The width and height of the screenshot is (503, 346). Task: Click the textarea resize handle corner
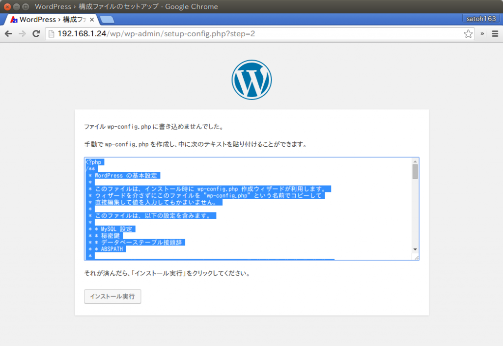click(416, 257)
